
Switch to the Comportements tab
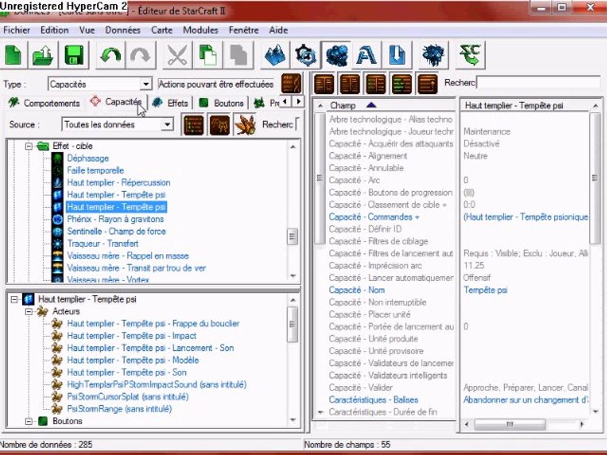[44, 103]
